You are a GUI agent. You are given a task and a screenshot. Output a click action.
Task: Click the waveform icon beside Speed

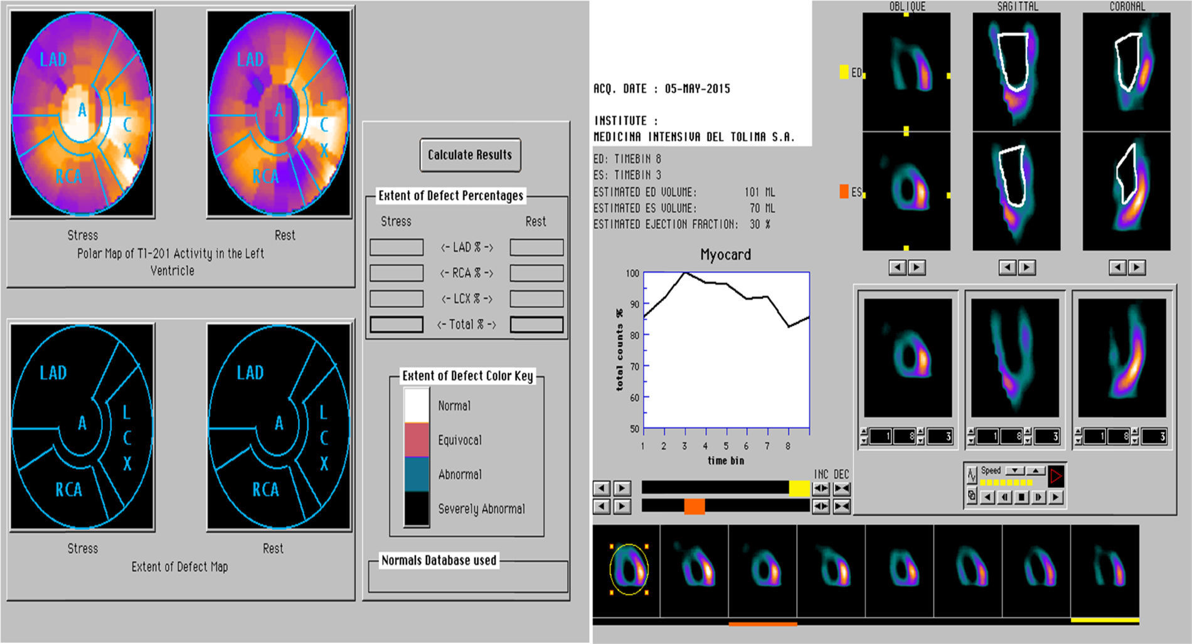tap(972, 475)
